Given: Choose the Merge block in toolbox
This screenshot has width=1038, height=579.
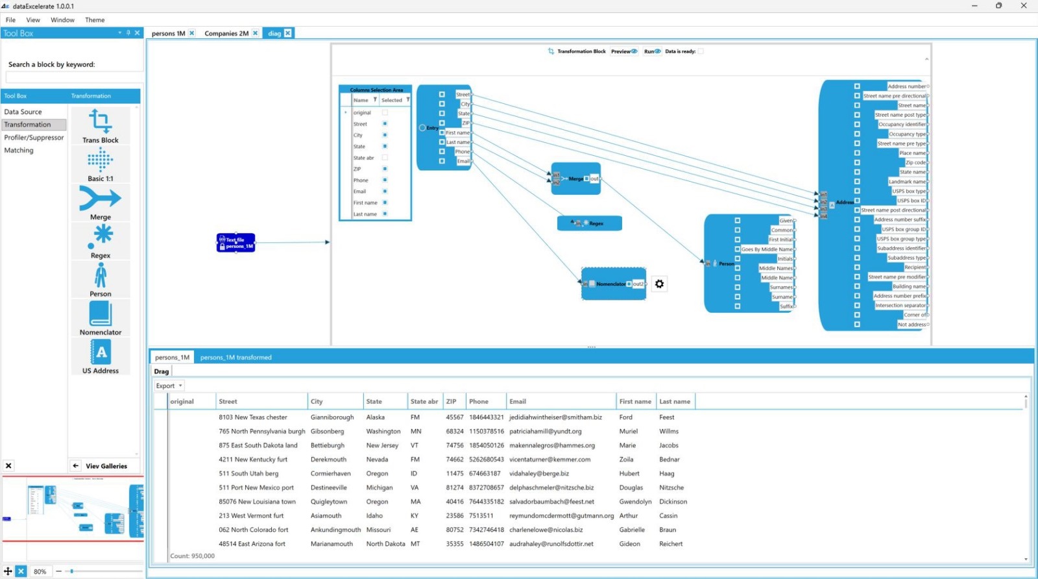Looking at the screenshot, I should [100, 199].
